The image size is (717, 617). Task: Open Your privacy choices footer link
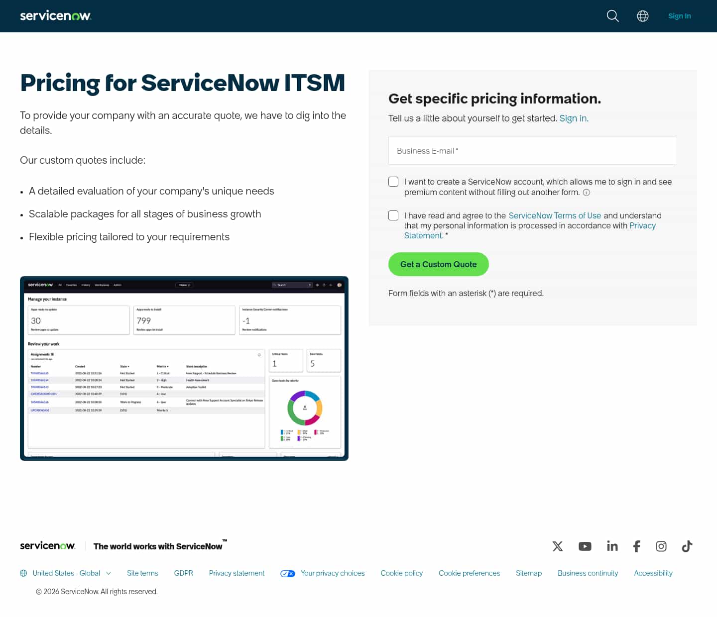click(333, 573)
